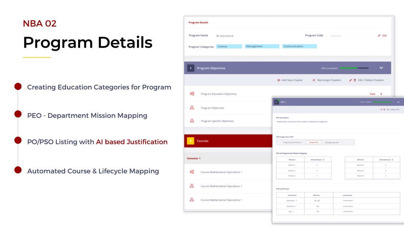Screen dimensions: 404x227
Task: Click Edit / Delete Chapters
Action: (371, 80)
